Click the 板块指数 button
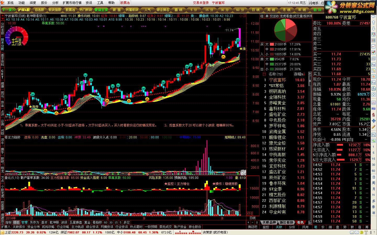The height and width of the screenshot is (235, 377). pos(55,10)
